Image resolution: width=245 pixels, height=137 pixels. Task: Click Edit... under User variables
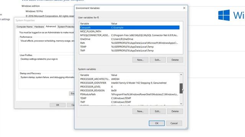click(x=157, y=60)
